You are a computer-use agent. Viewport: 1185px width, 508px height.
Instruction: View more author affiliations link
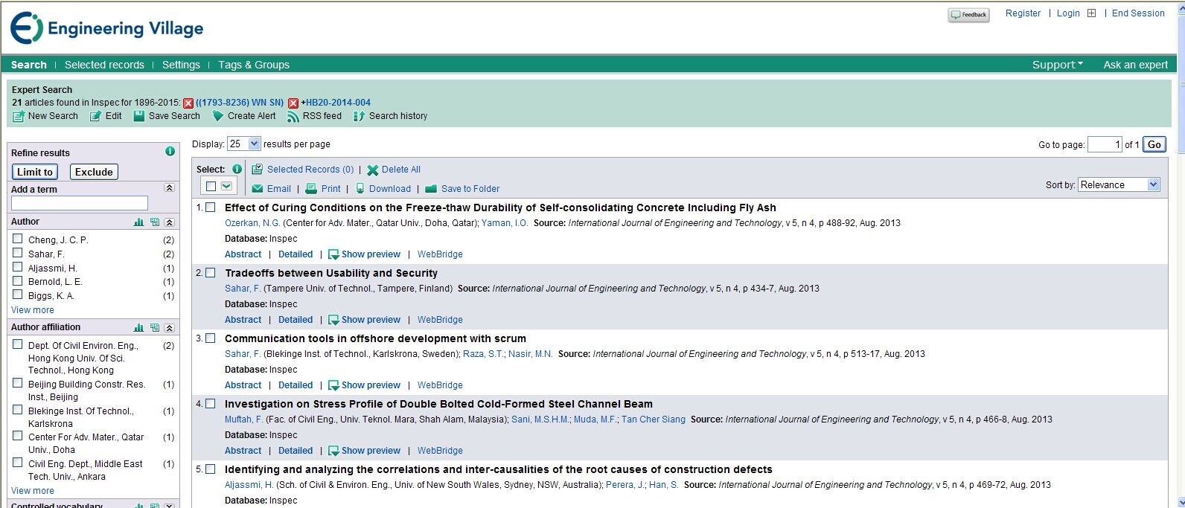coord(33,491)
